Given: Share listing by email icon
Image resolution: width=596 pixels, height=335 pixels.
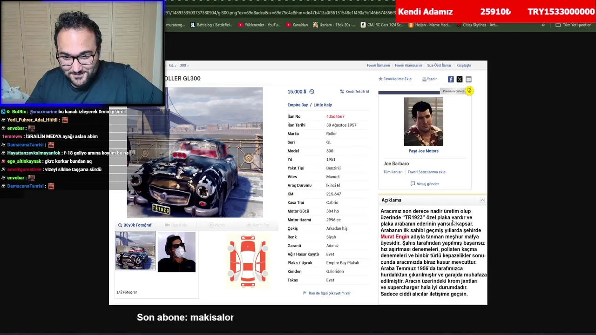Looking at the screenshot, I should pyautogui.click(x=468, y=79).
